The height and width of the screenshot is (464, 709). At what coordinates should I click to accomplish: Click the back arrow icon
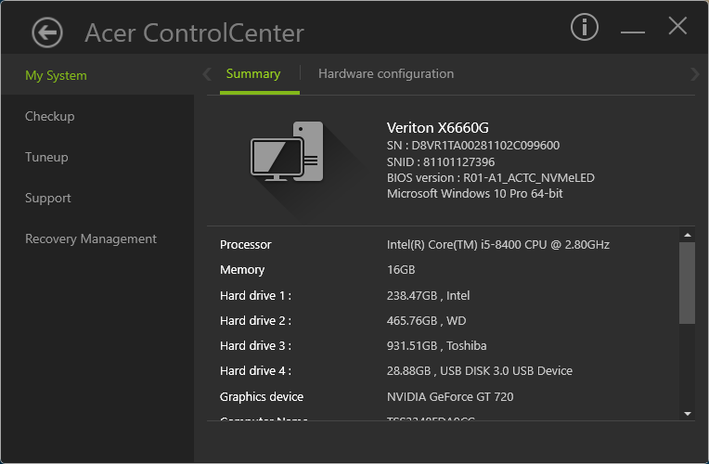point(46,32)
